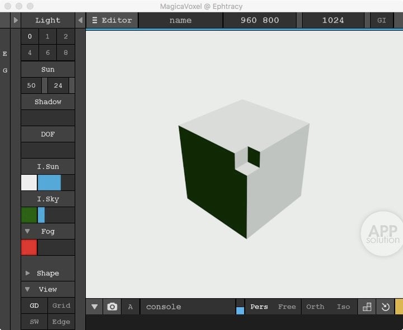
Task: Toggle the GI option
Action: pos(382,20)
